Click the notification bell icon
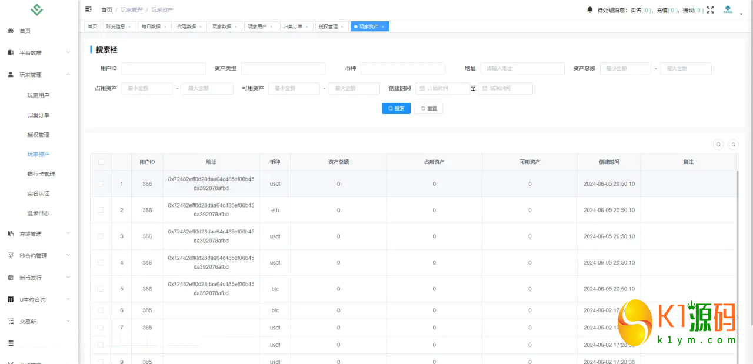This screenshot has height=364, width=753. tap(589, 9)
